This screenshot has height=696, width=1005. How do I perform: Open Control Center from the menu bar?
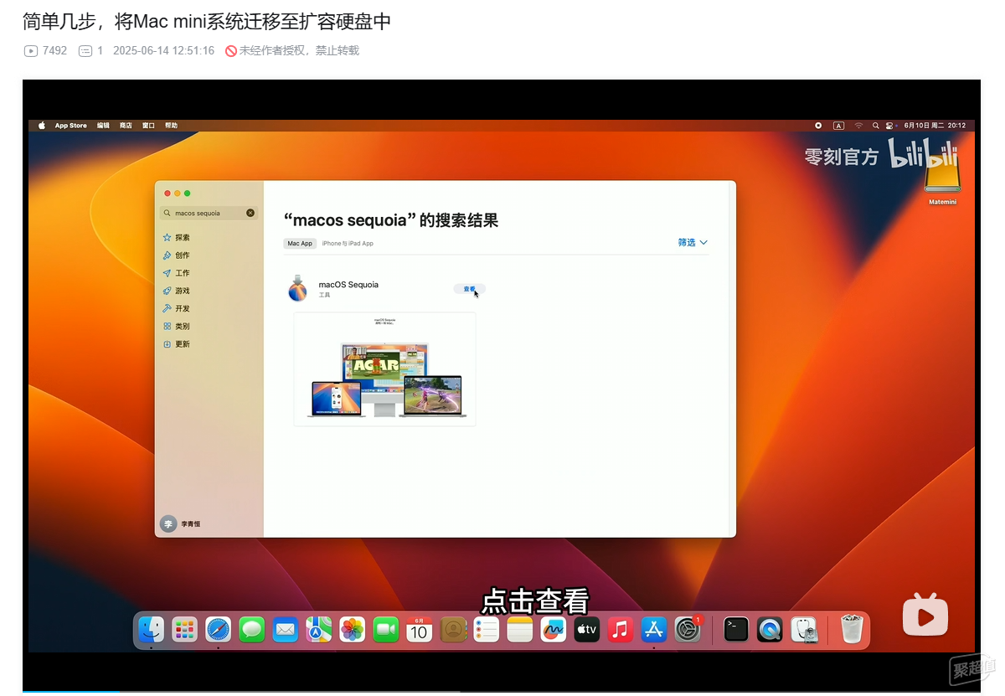[x=890, y=126]
